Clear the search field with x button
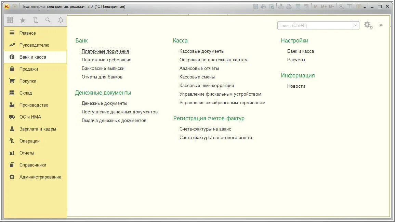The width and height of the screenshot is (395, 222). click(355, 25)
